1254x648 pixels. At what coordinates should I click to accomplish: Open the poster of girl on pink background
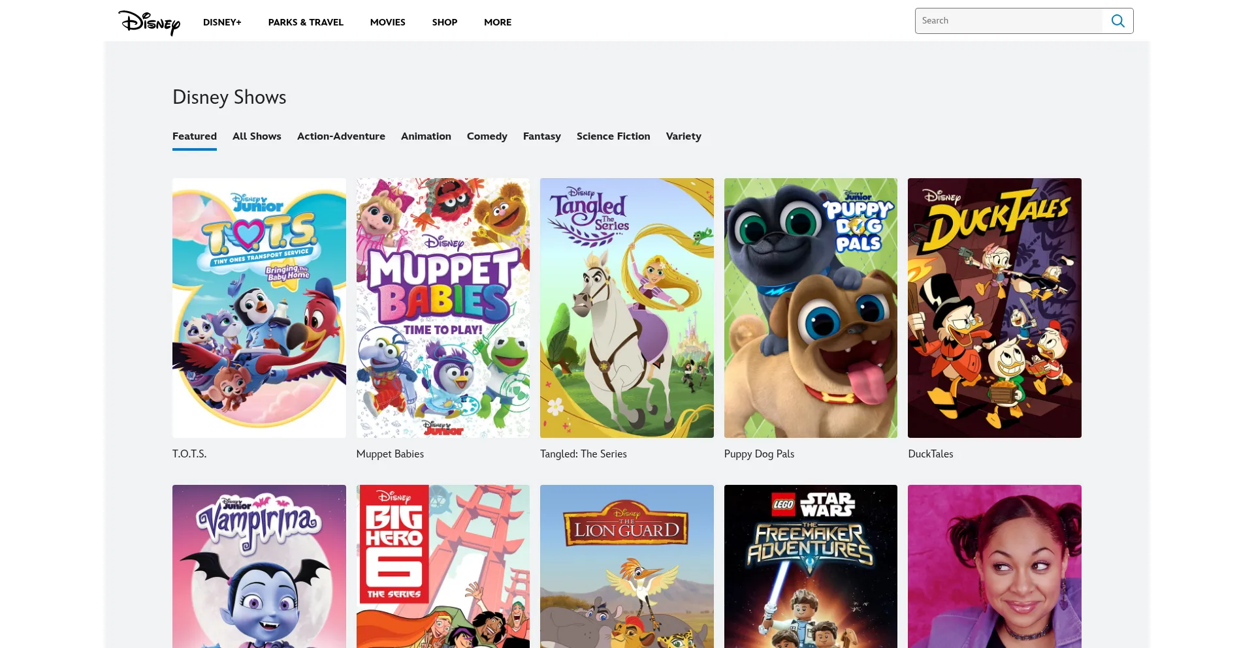click(995, 566)
